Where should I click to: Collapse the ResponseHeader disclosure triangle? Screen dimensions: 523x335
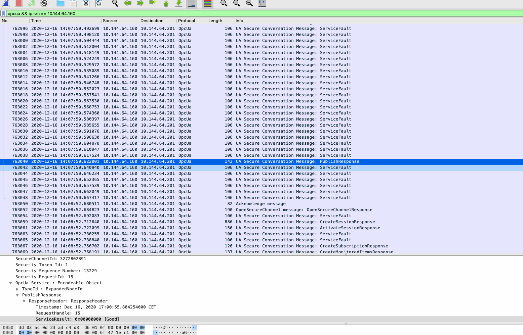pyautogui.click(x=24, y=301)
